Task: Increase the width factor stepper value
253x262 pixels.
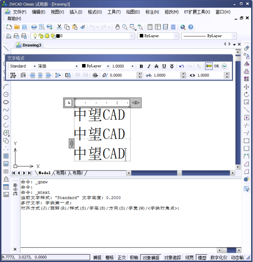Action: tap(183, 74)
